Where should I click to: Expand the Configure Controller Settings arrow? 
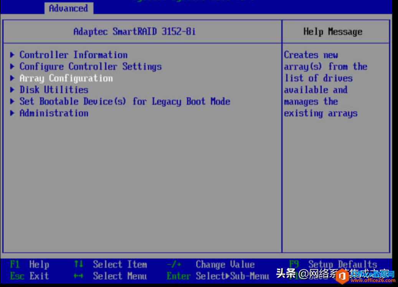12,66
